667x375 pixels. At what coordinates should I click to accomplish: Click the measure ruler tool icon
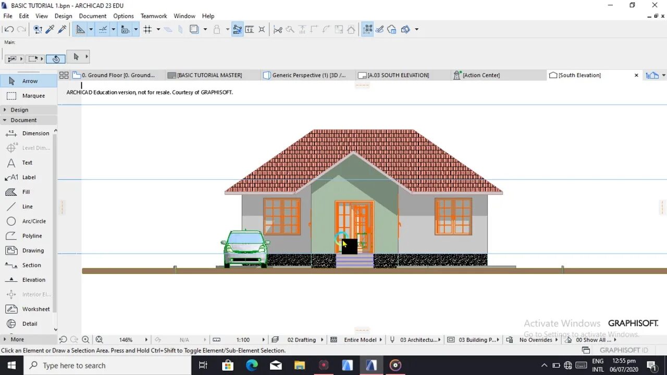click(250, 30)
